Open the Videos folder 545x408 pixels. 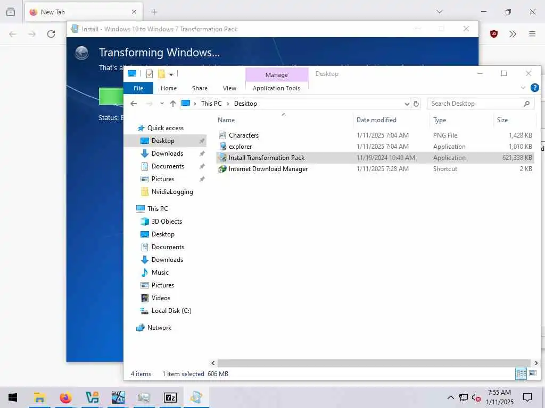click(161, 298)
